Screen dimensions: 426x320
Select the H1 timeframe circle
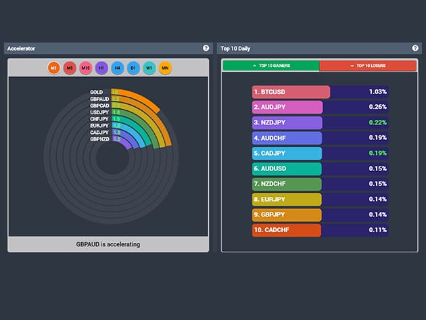(x=101, y=68)
